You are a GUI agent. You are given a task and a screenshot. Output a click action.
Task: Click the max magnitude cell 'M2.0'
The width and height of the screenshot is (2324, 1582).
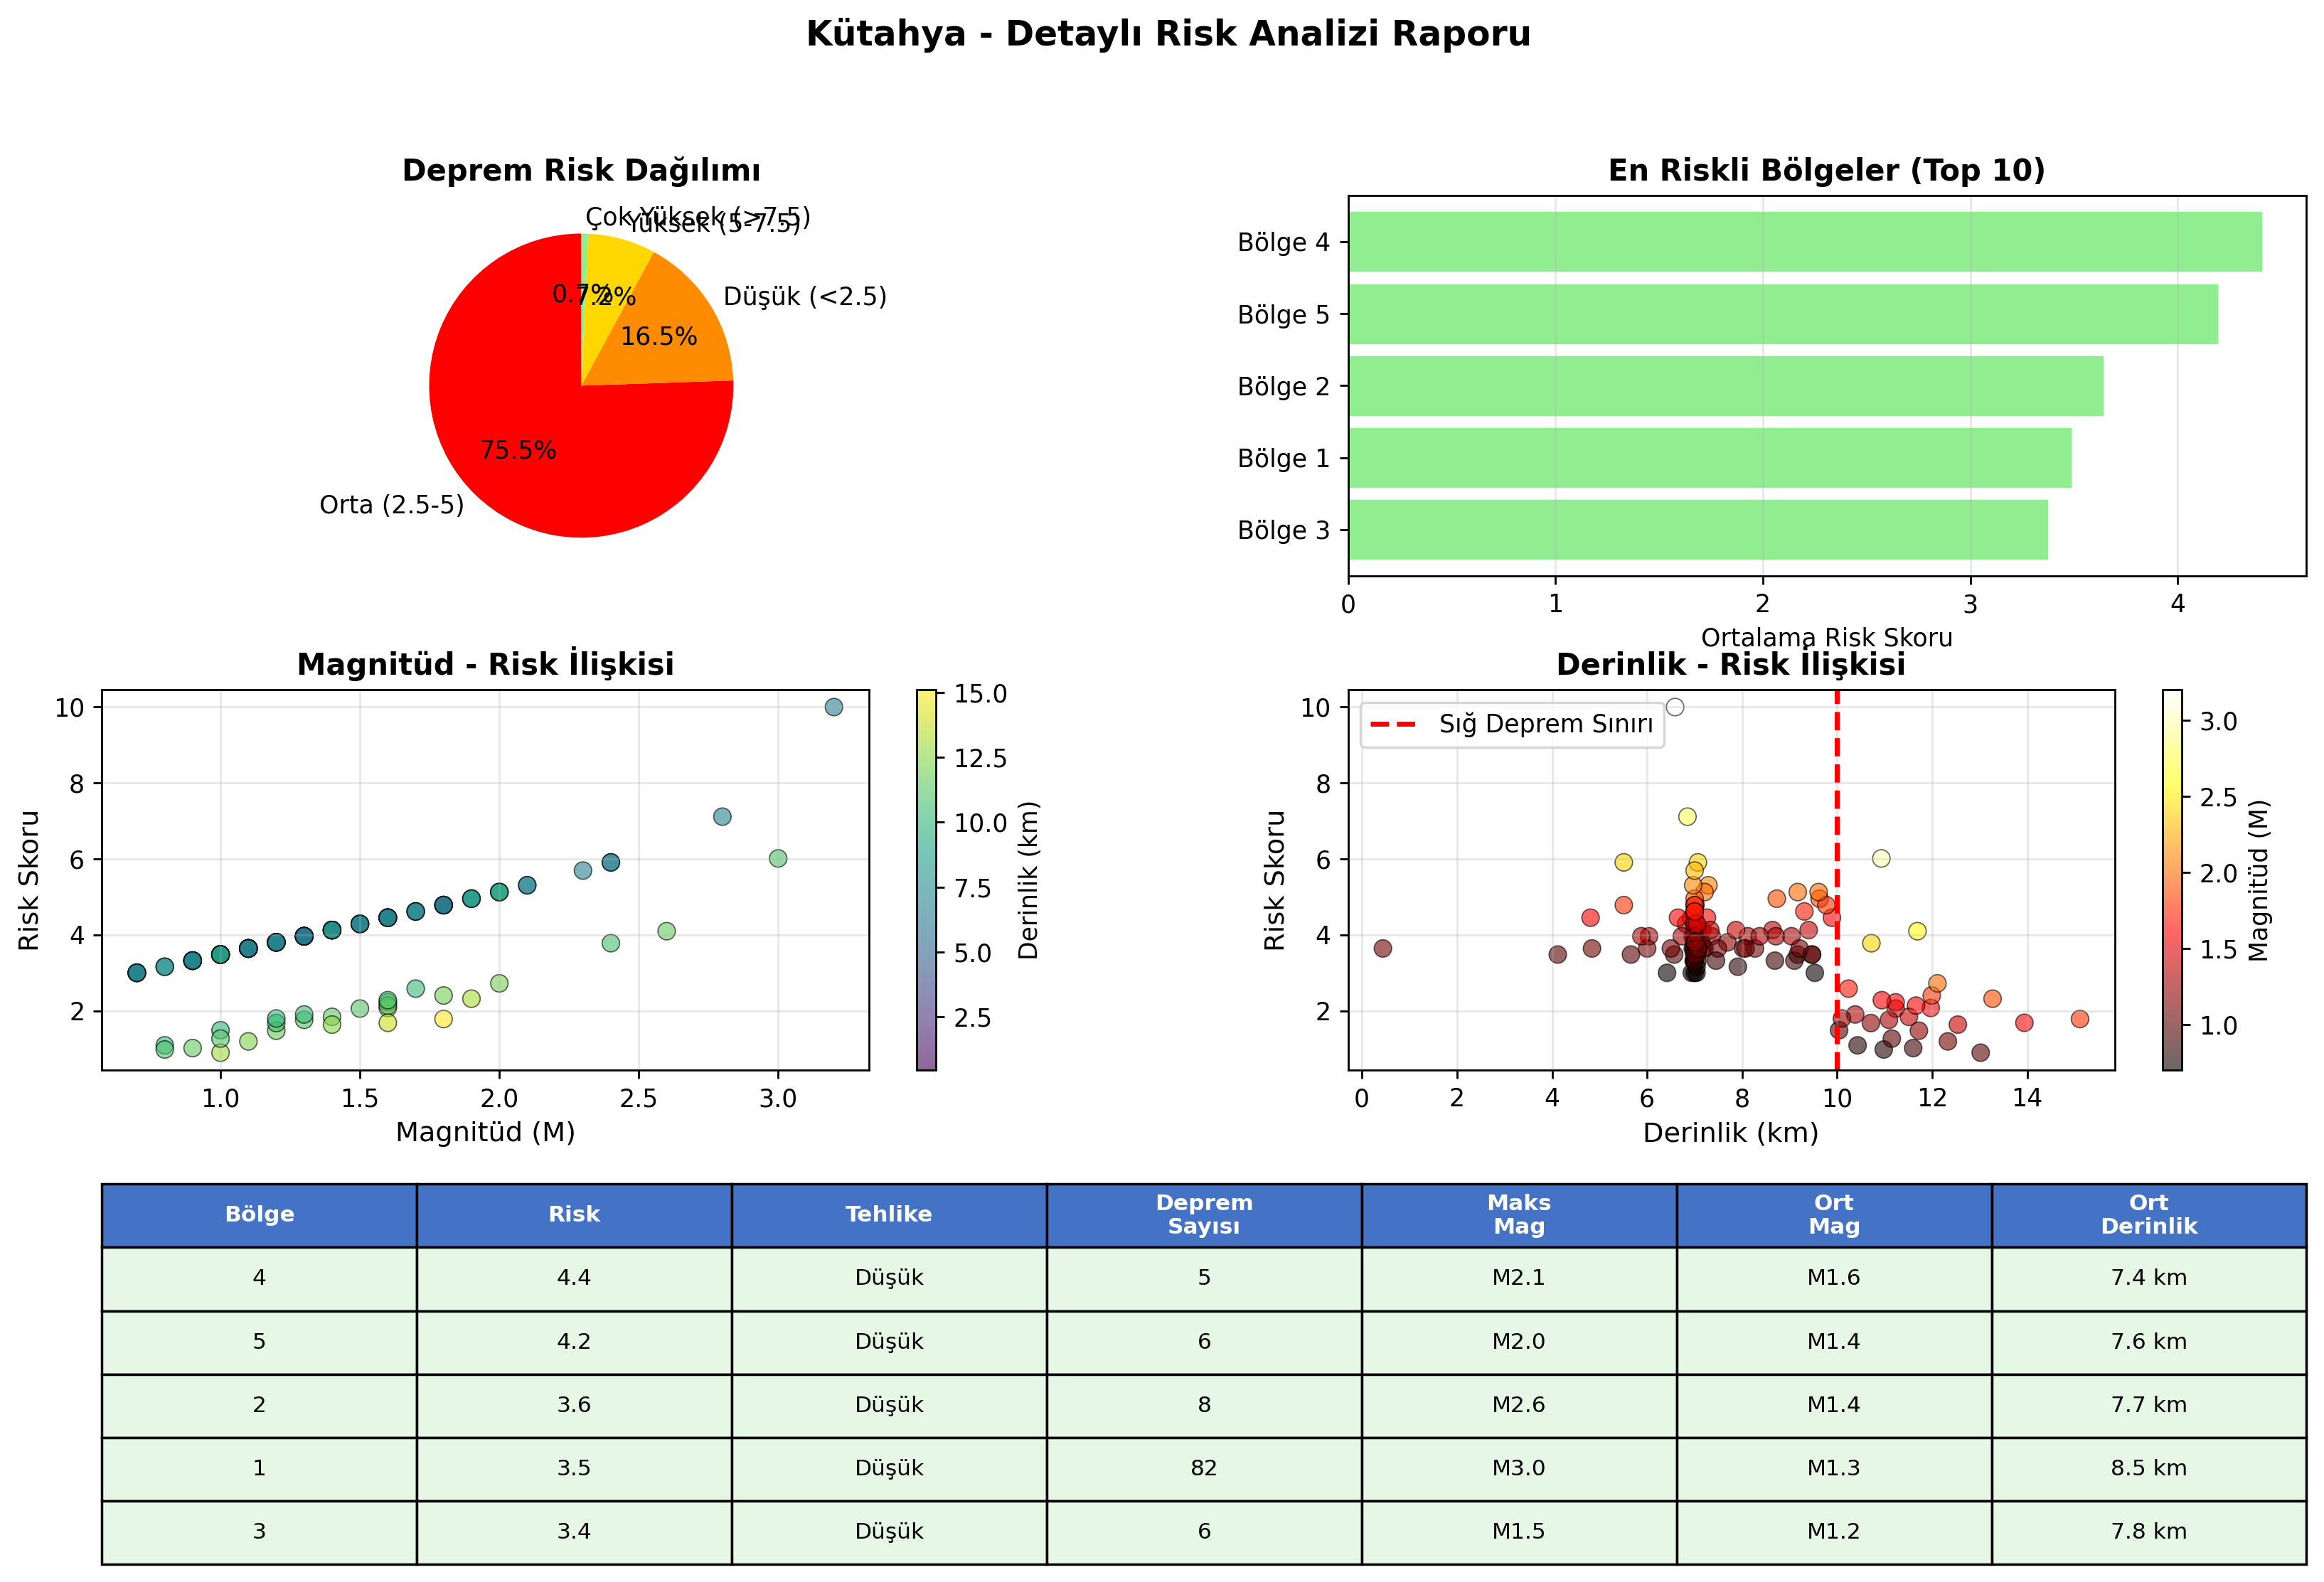point(1519,1342)
